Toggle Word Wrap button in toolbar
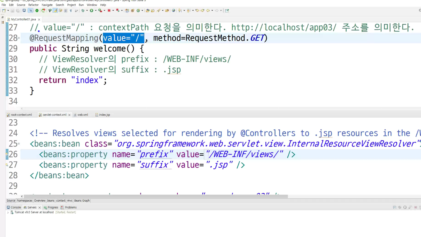The width and height of the screenshot is (421, 237). click(x=60, y=11)
